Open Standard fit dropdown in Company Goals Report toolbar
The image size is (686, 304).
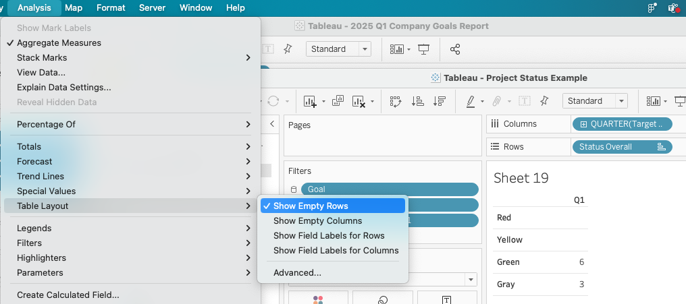pyautogui.click(x=339, y=49)
